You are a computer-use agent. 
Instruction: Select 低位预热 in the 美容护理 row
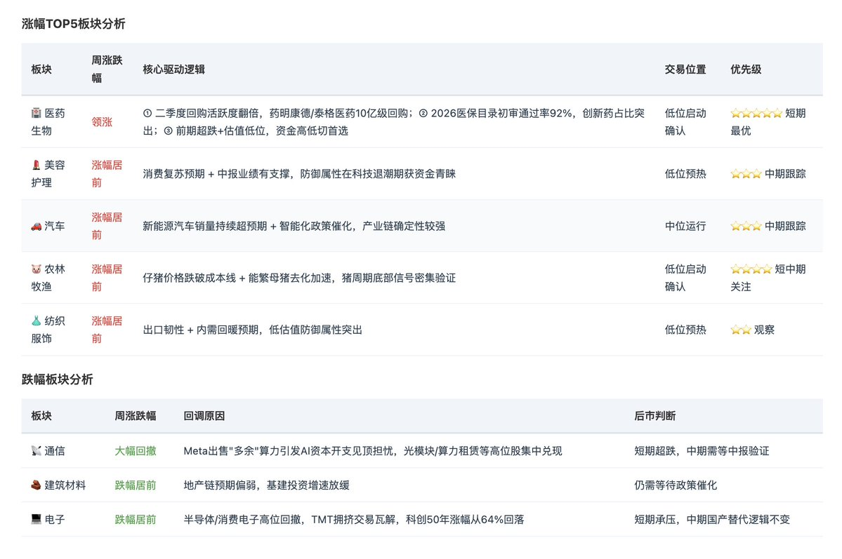coord(685,174)
